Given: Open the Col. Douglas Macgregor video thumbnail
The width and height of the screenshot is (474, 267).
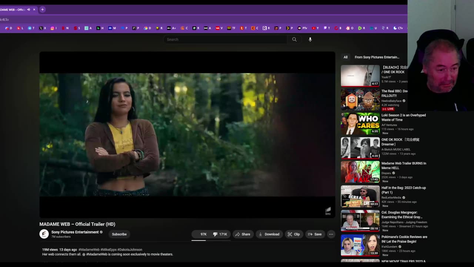Looking at the screenshot, I should [x=360, y=221].
